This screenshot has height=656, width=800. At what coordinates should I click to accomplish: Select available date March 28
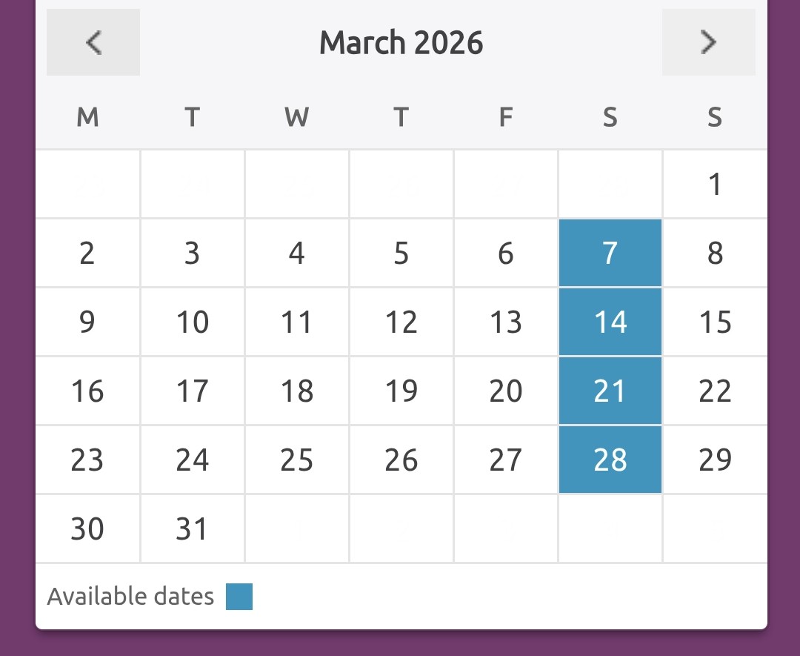click(610, 460)
